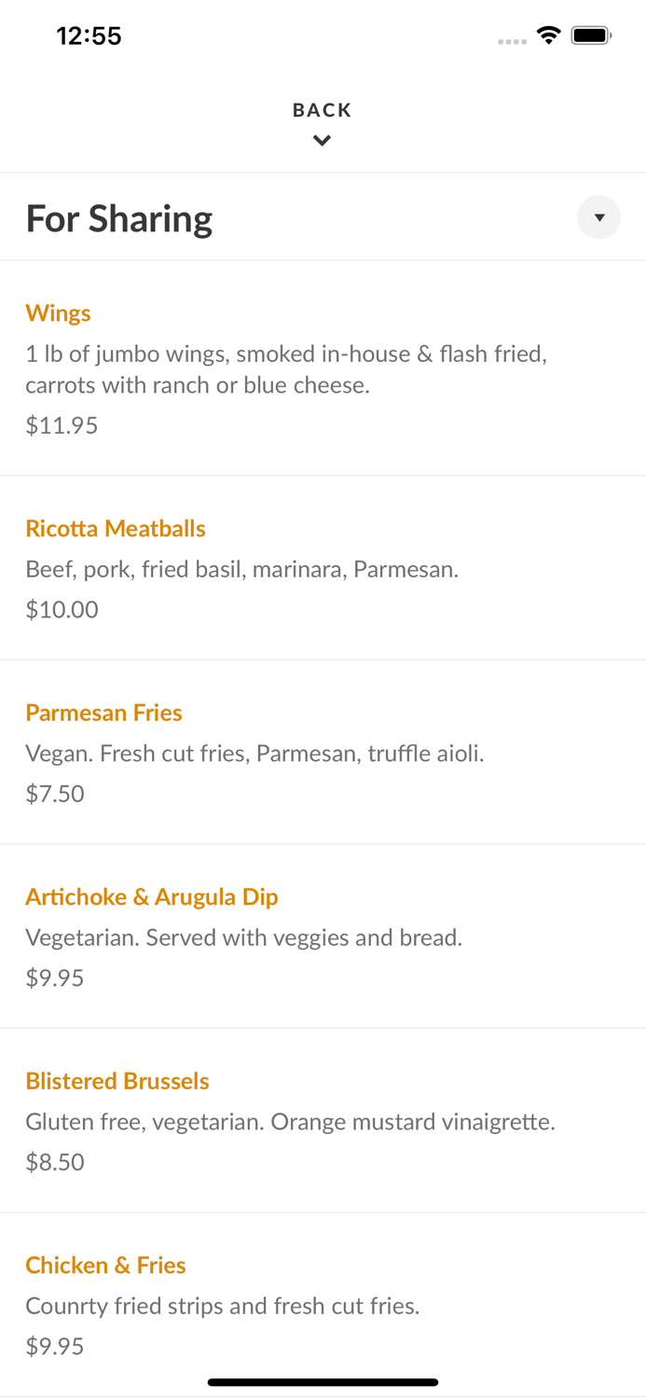Select the Blistered Brussels dish
This screenshot has width=646, height=1399.
point(117,1081)
